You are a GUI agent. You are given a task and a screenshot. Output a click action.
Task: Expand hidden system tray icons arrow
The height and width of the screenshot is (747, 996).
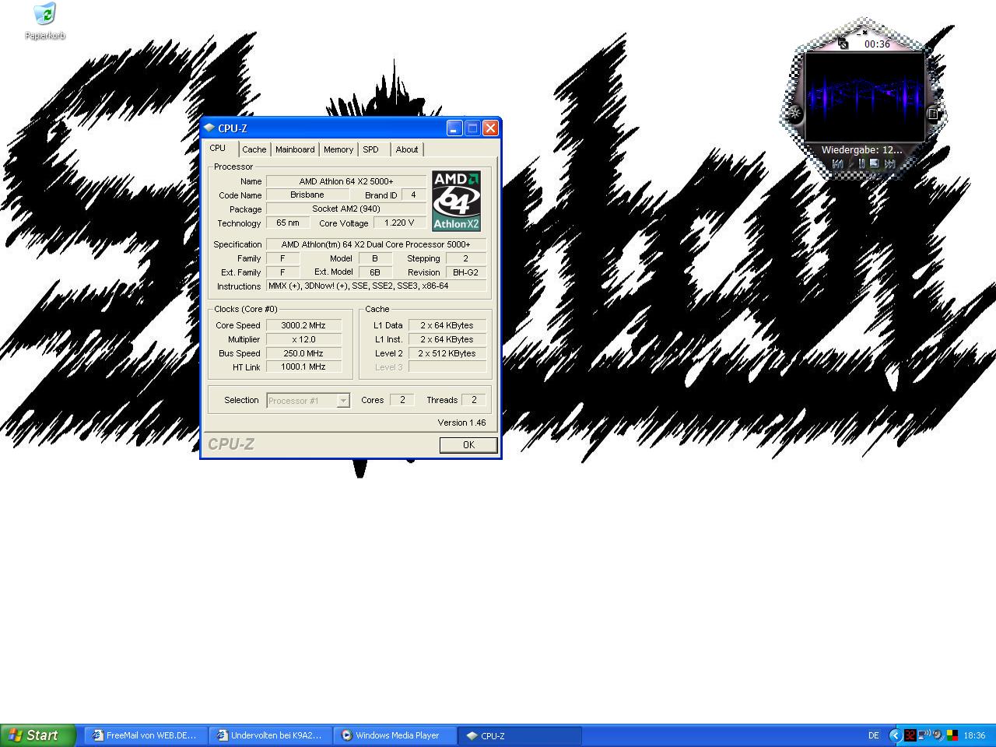[x=896, y=735]
